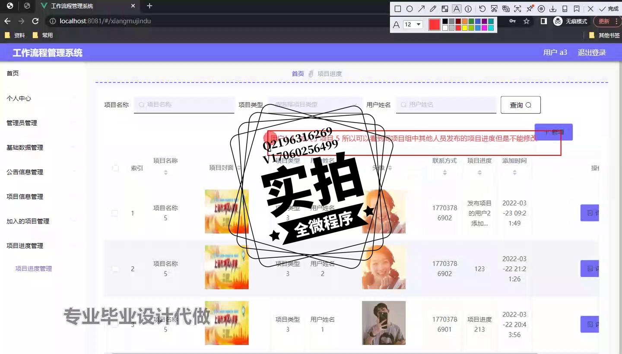Image resolution: width=622 pixels, height=354 pixels.
Task: Undo the last annotation
Action: (482, 9)
